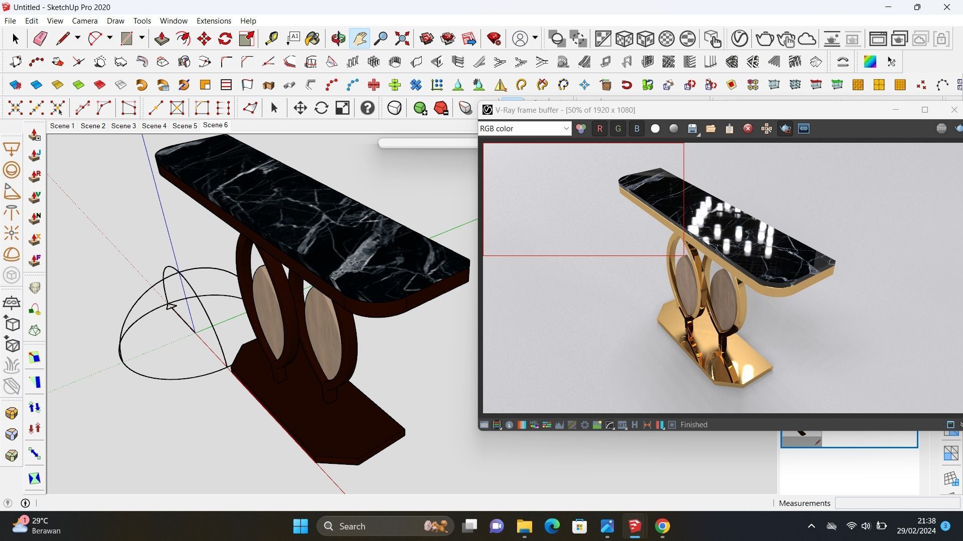Expand the Line tool dropdown arrow
Viewport: 963px width, 541px height.
click(78, 38)
